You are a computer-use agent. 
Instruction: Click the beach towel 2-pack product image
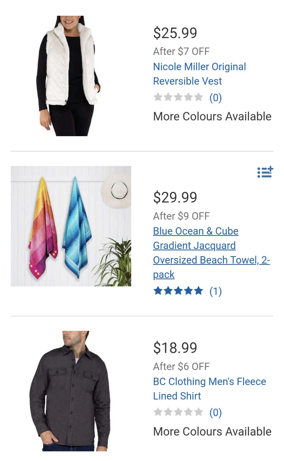point(71,226)
